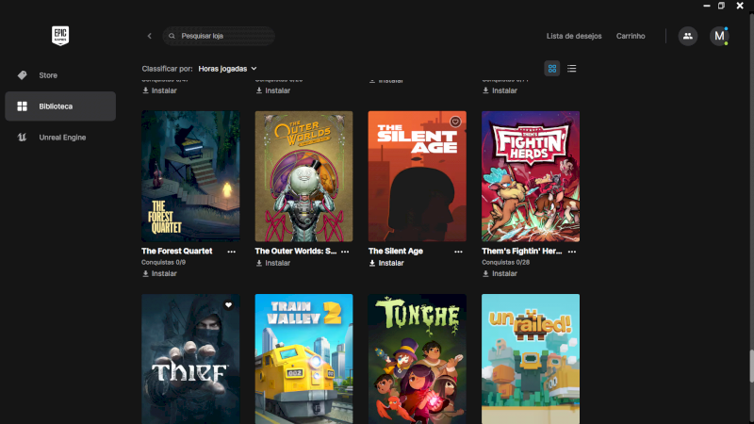Switch to list view
The width and height of the screenshot is (754, 424).
571,69
